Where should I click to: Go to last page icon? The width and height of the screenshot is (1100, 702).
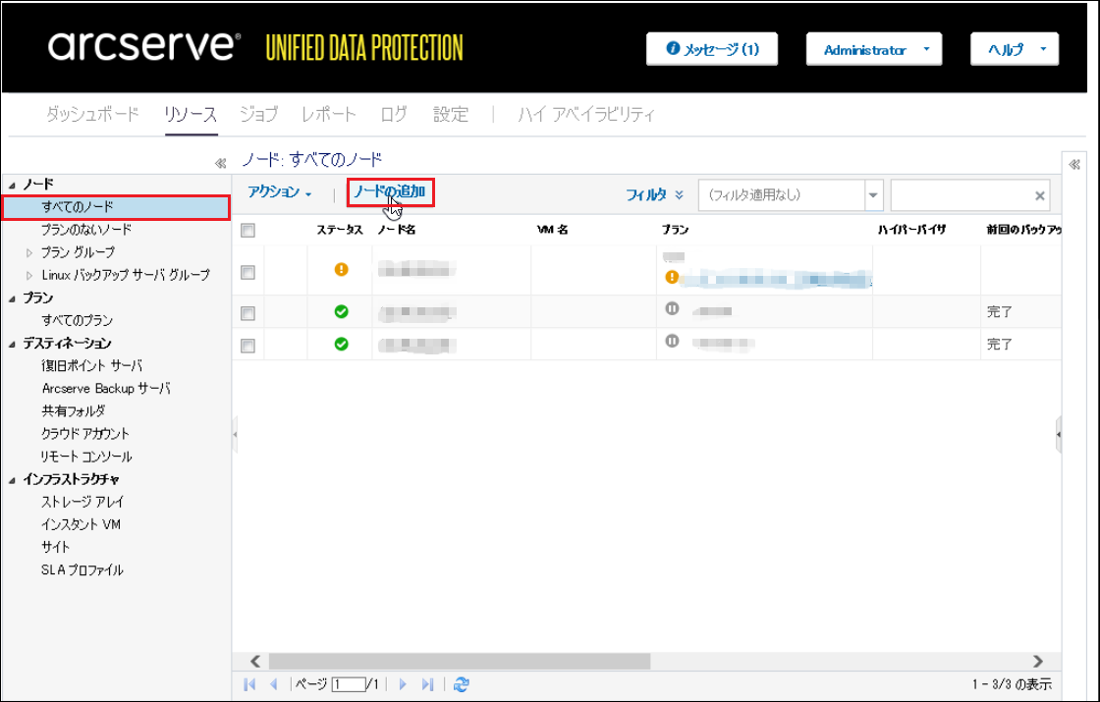click(427, 684)
